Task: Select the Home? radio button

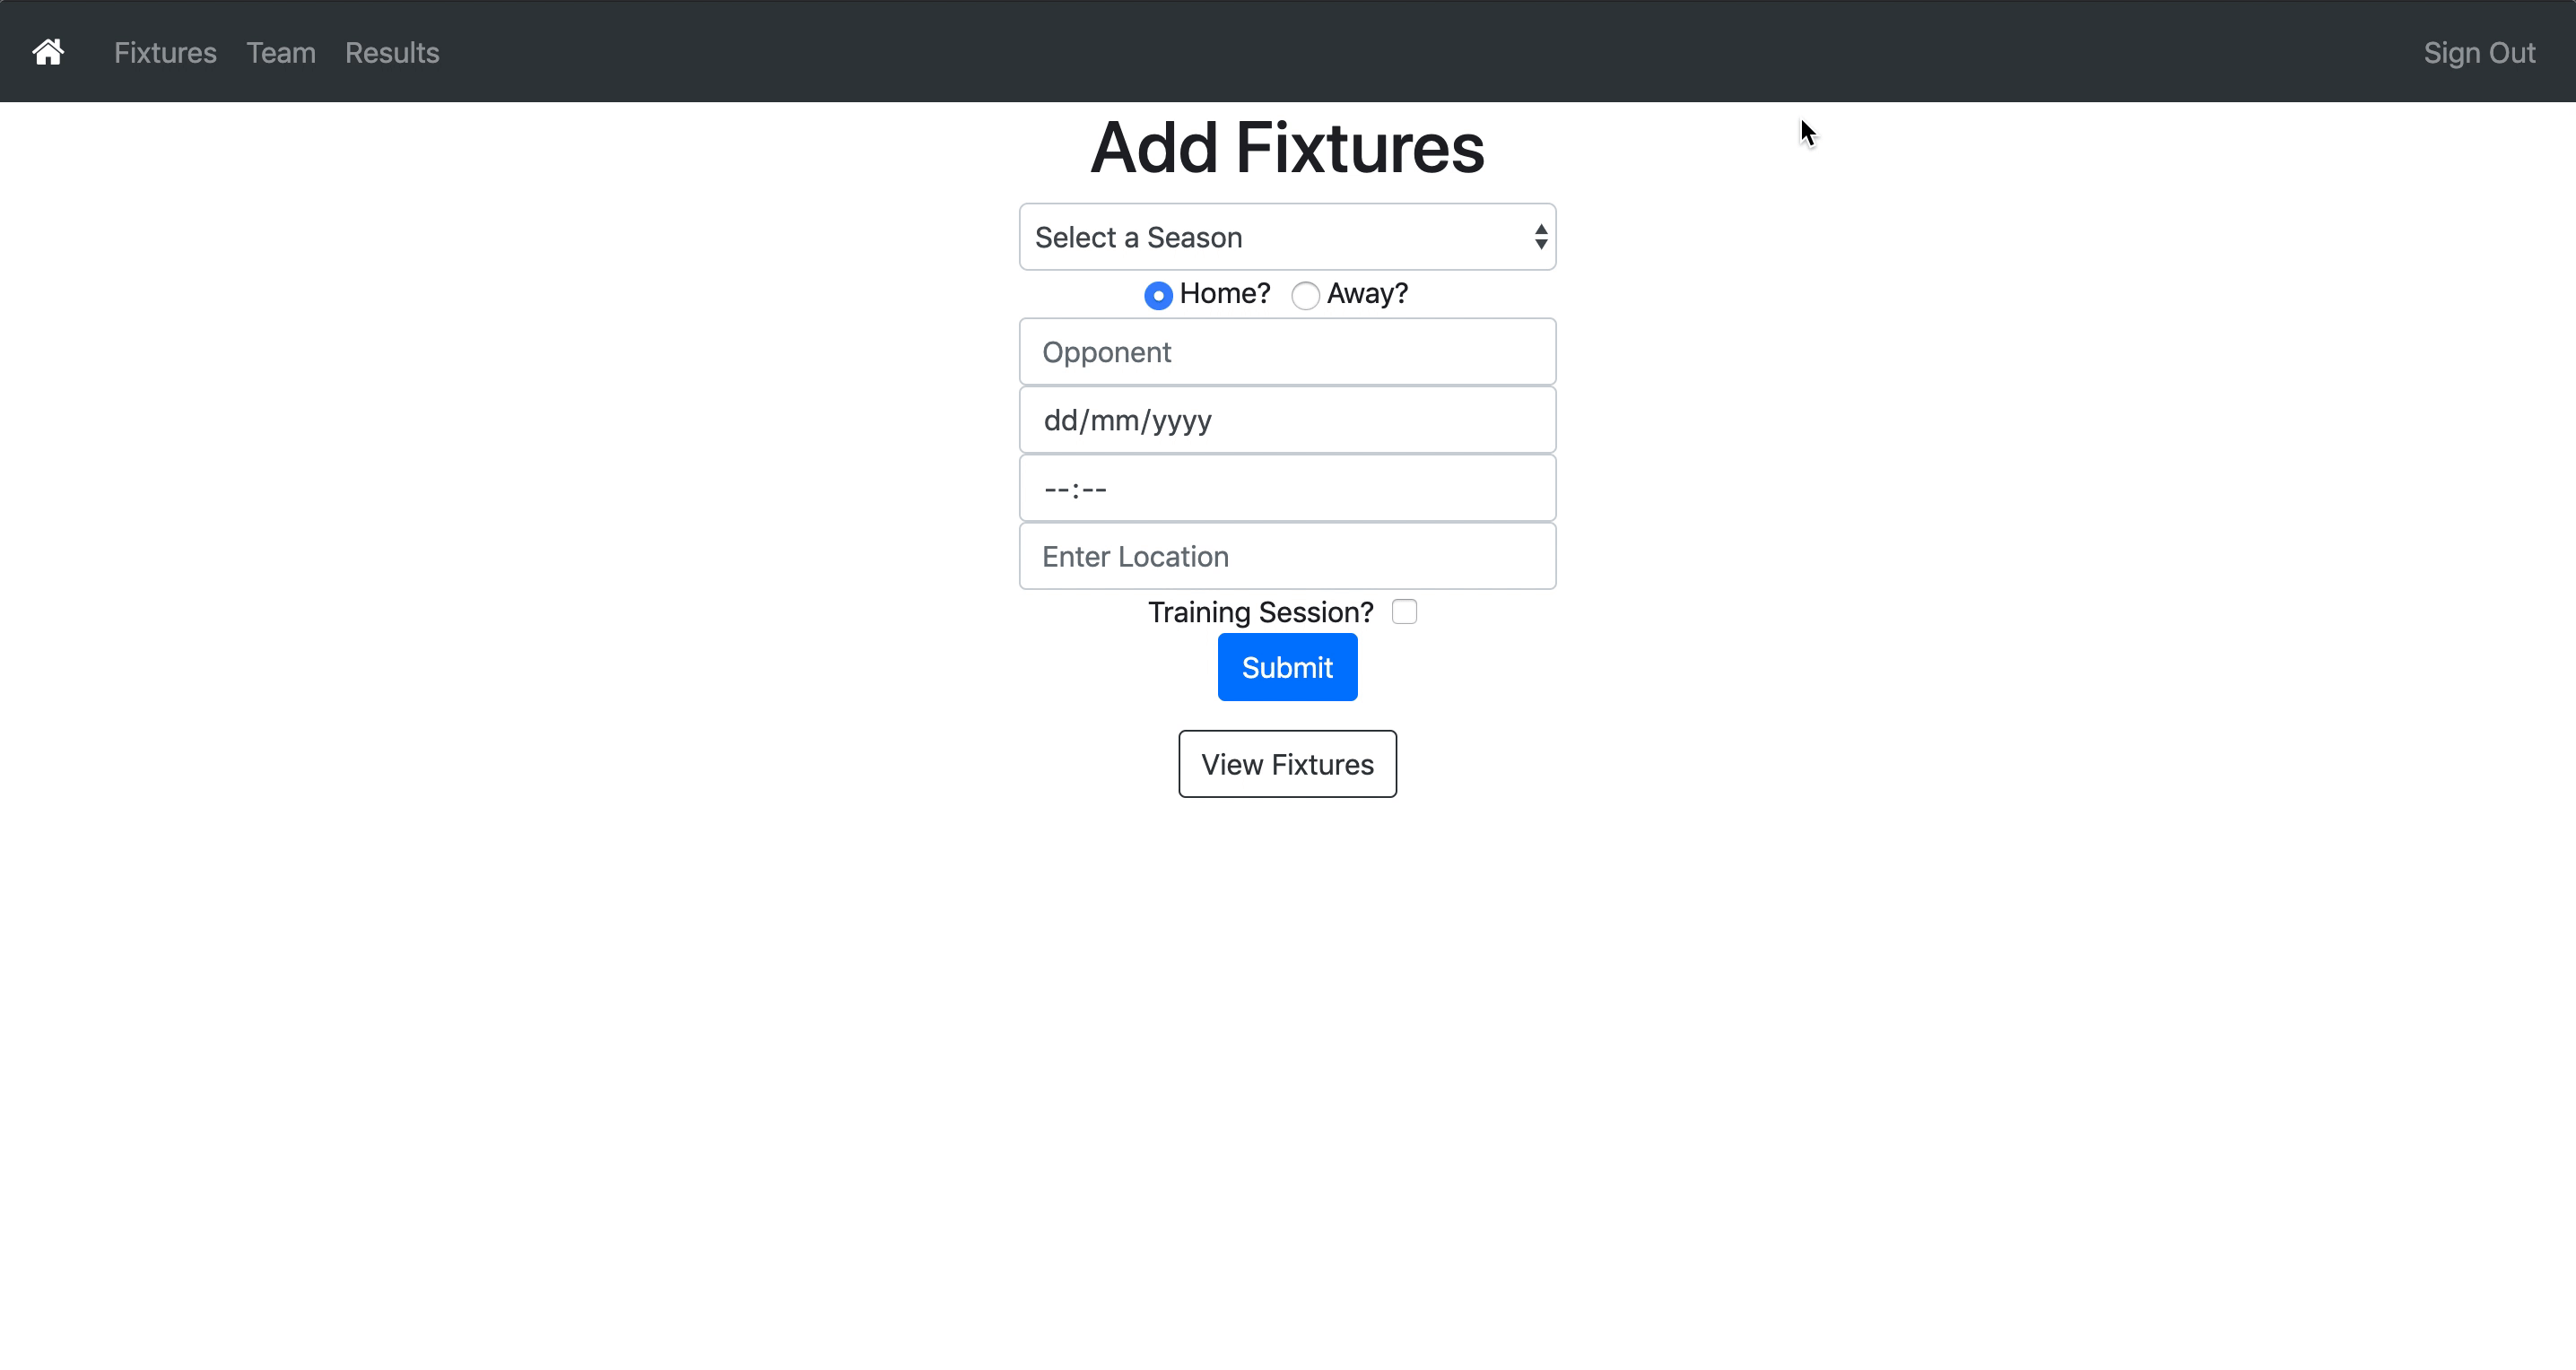Action: tap(1158, 296)
